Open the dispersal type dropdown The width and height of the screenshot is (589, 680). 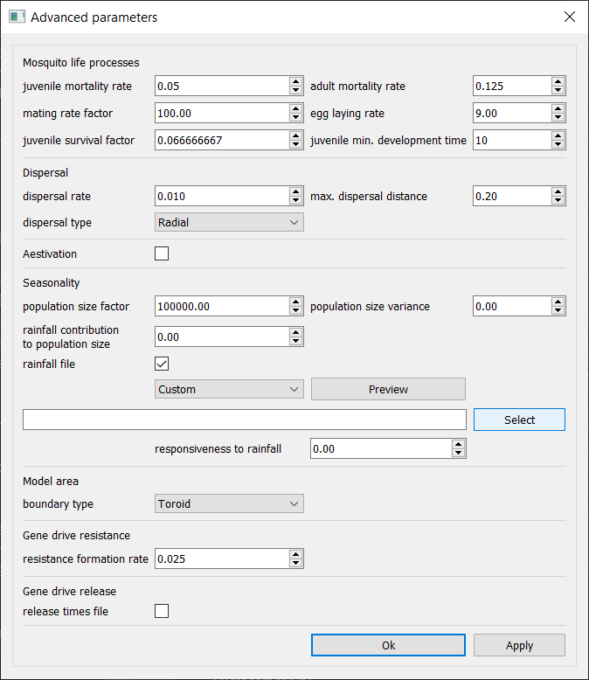click(x=229, y=222)
